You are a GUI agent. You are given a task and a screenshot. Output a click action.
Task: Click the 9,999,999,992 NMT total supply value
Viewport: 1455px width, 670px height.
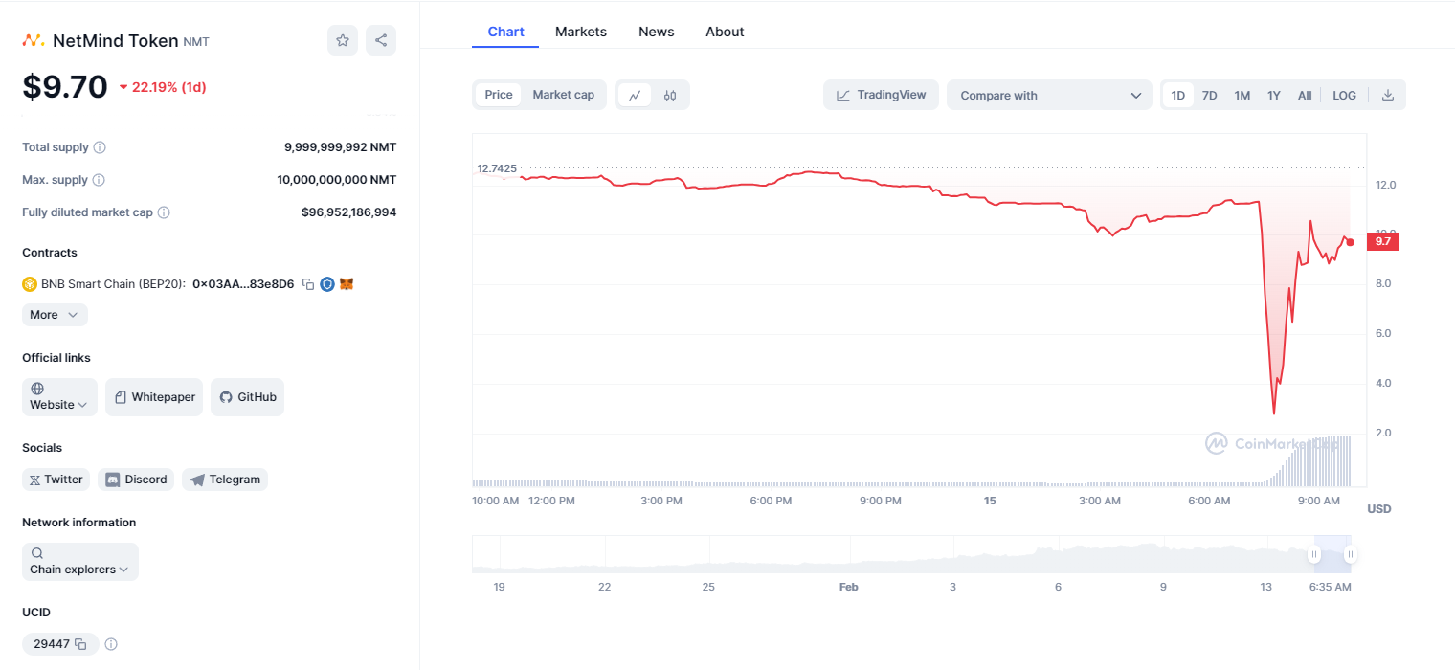(x=340, y=147)
